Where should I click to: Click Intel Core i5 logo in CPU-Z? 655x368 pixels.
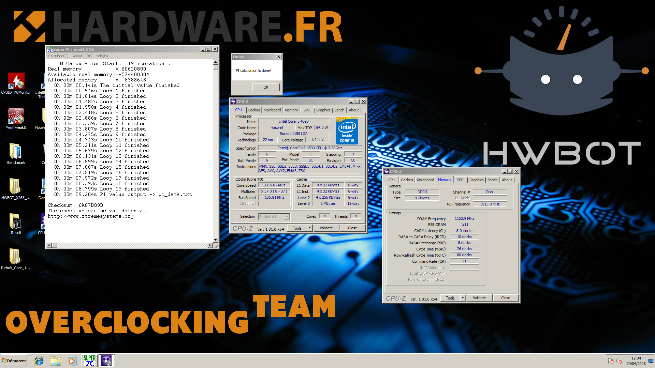click(x=347, y=131)
